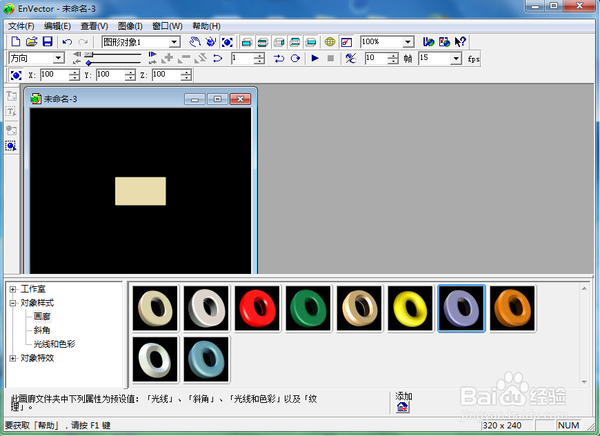Choose the red torus style thumbnail
The height and width of the screenshot is (436, 600).
click(x=257, y=308)
